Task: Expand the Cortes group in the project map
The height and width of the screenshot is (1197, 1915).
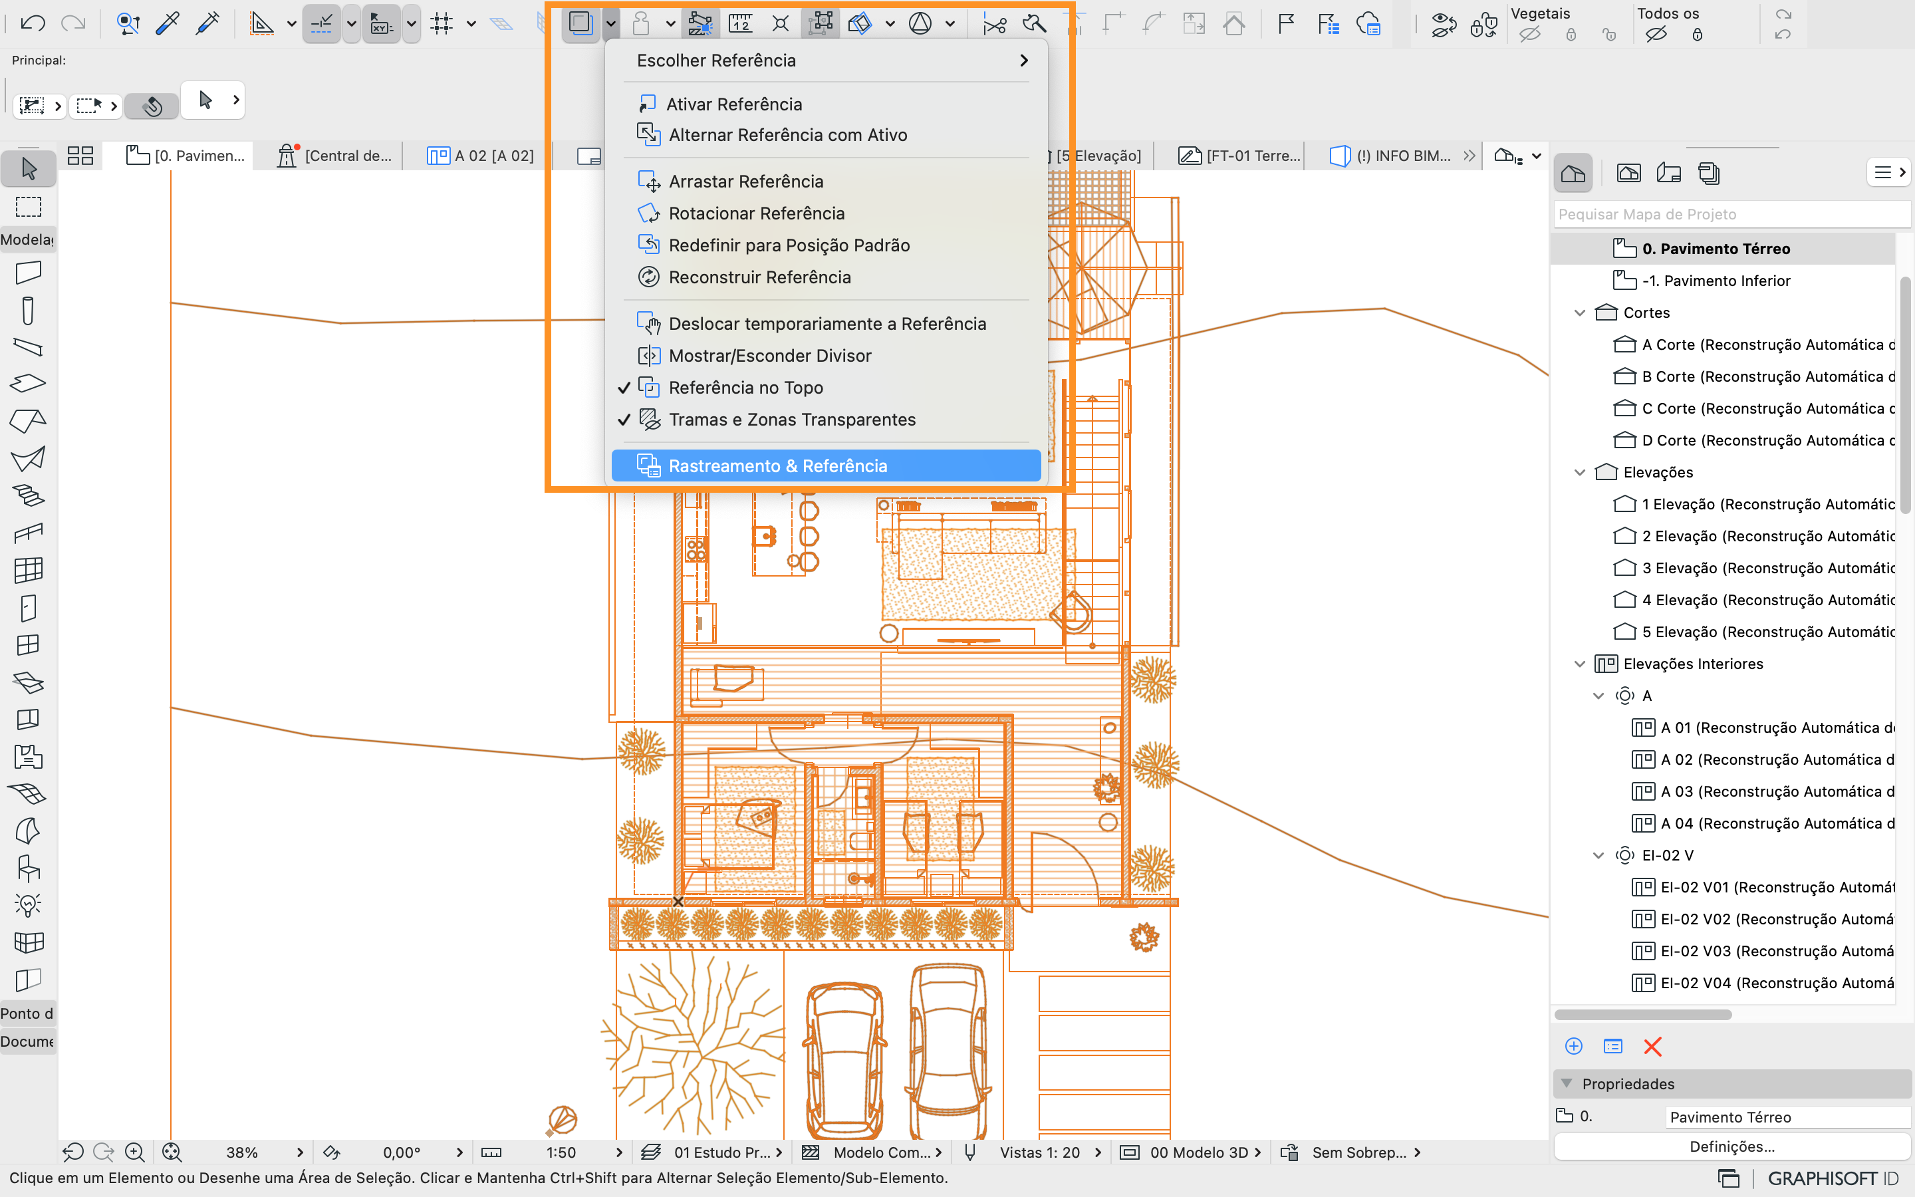Action: coord(1579,312)
